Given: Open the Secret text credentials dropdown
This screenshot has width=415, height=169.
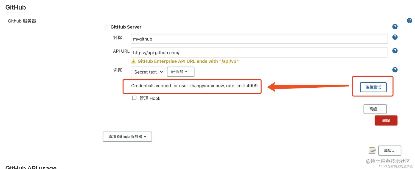Looking at the screenshot, I should 147,72.
